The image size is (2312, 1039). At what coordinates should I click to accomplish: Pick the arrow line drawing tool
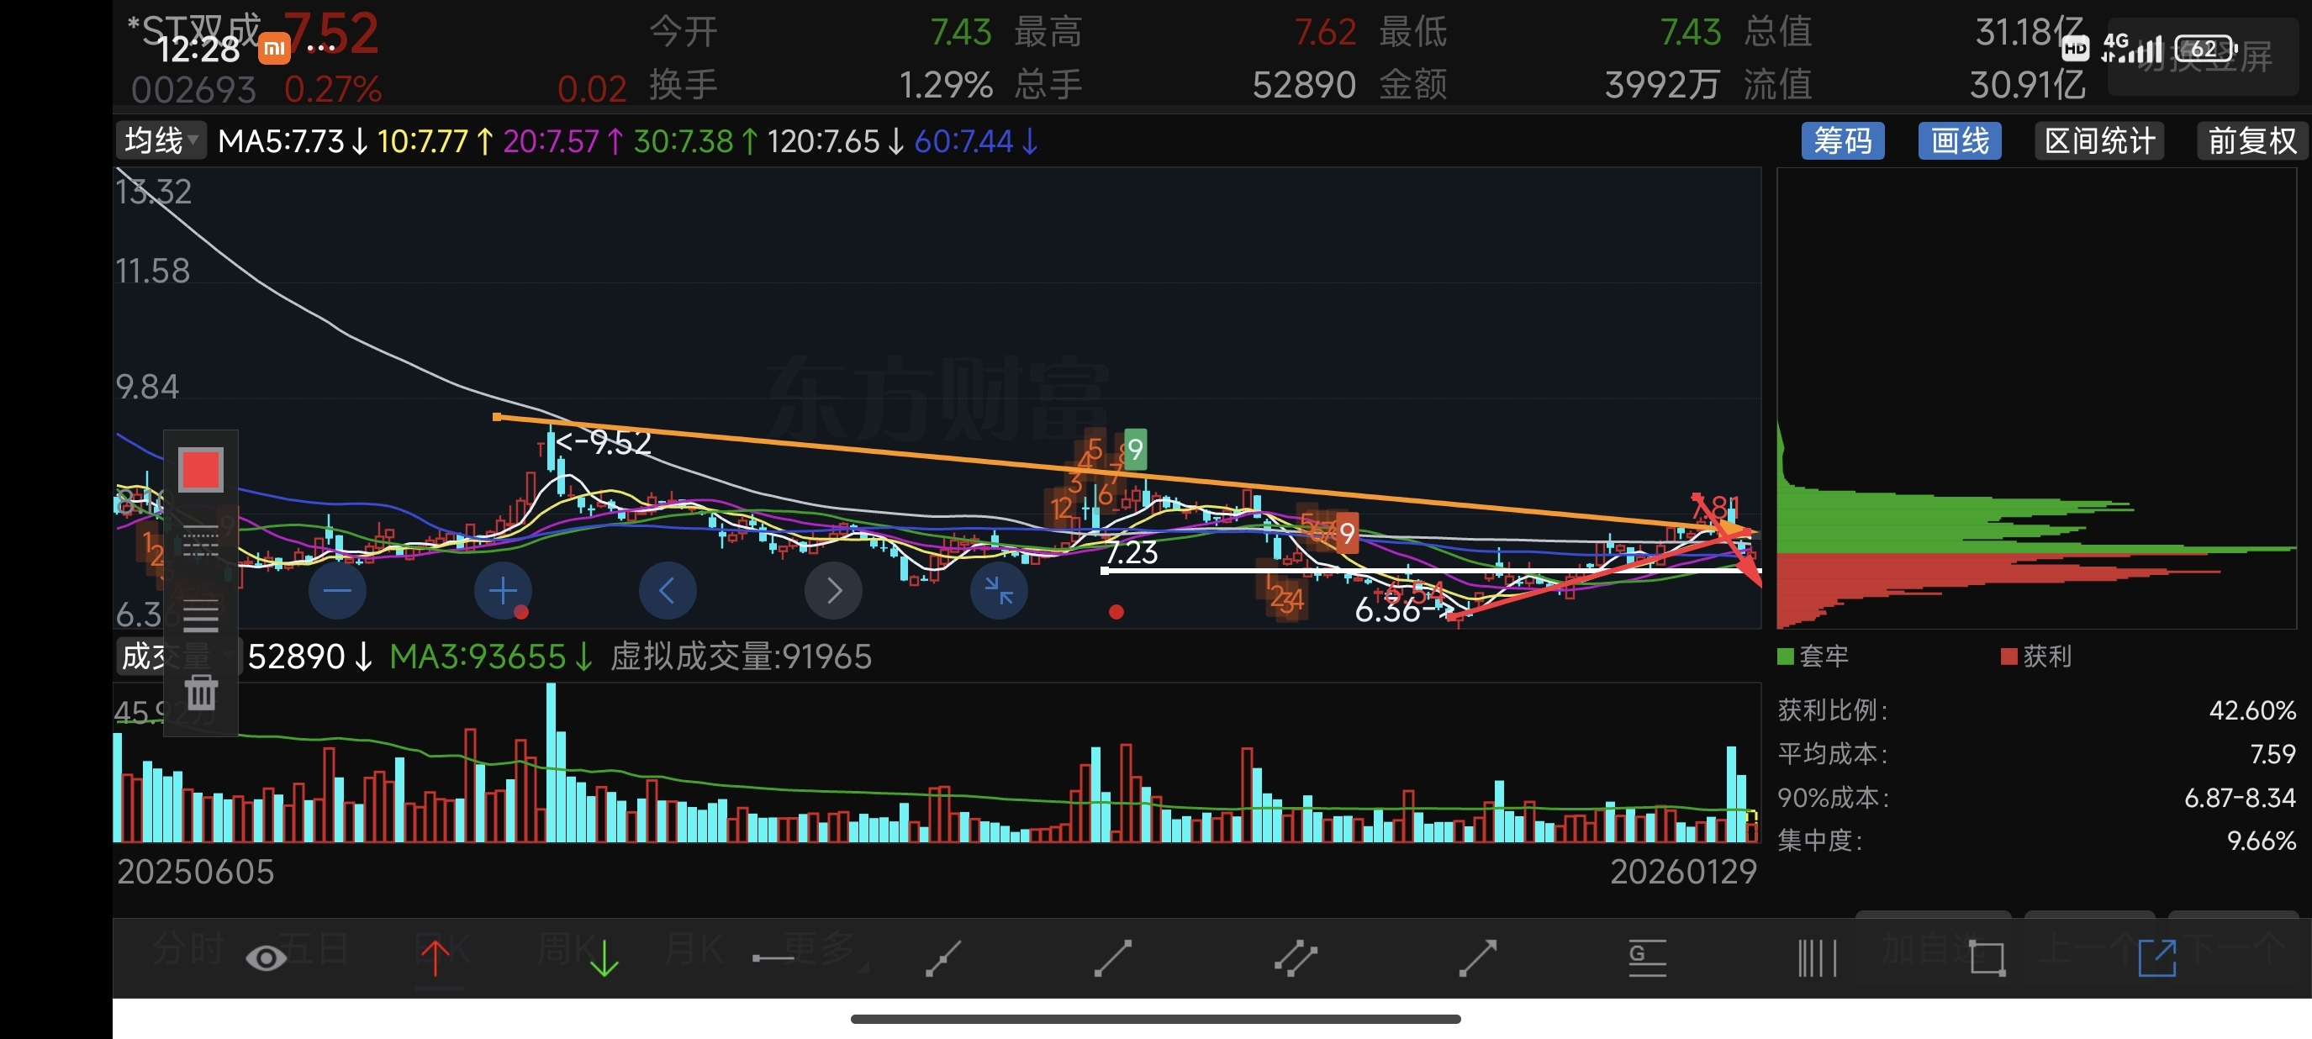point(1477,958)
